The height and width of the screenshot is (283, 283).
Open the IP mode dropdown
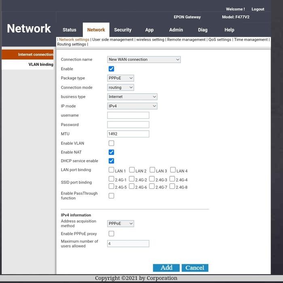132,106
